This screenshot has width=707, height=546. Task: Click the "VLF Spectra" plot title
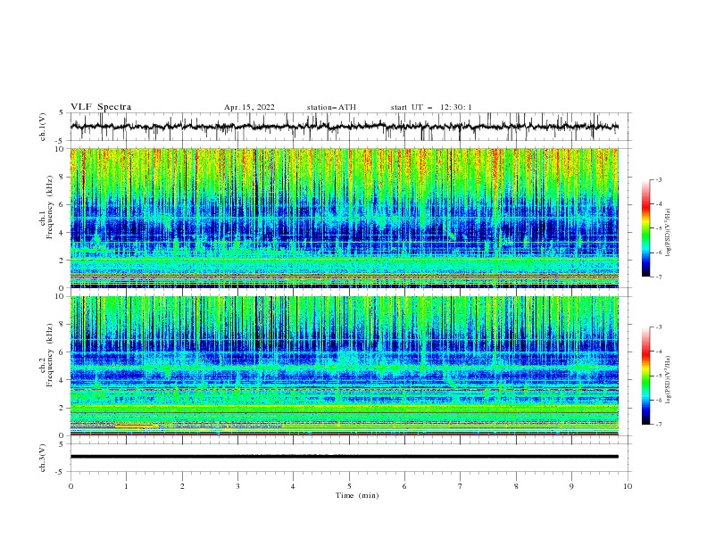coord(101,107)
